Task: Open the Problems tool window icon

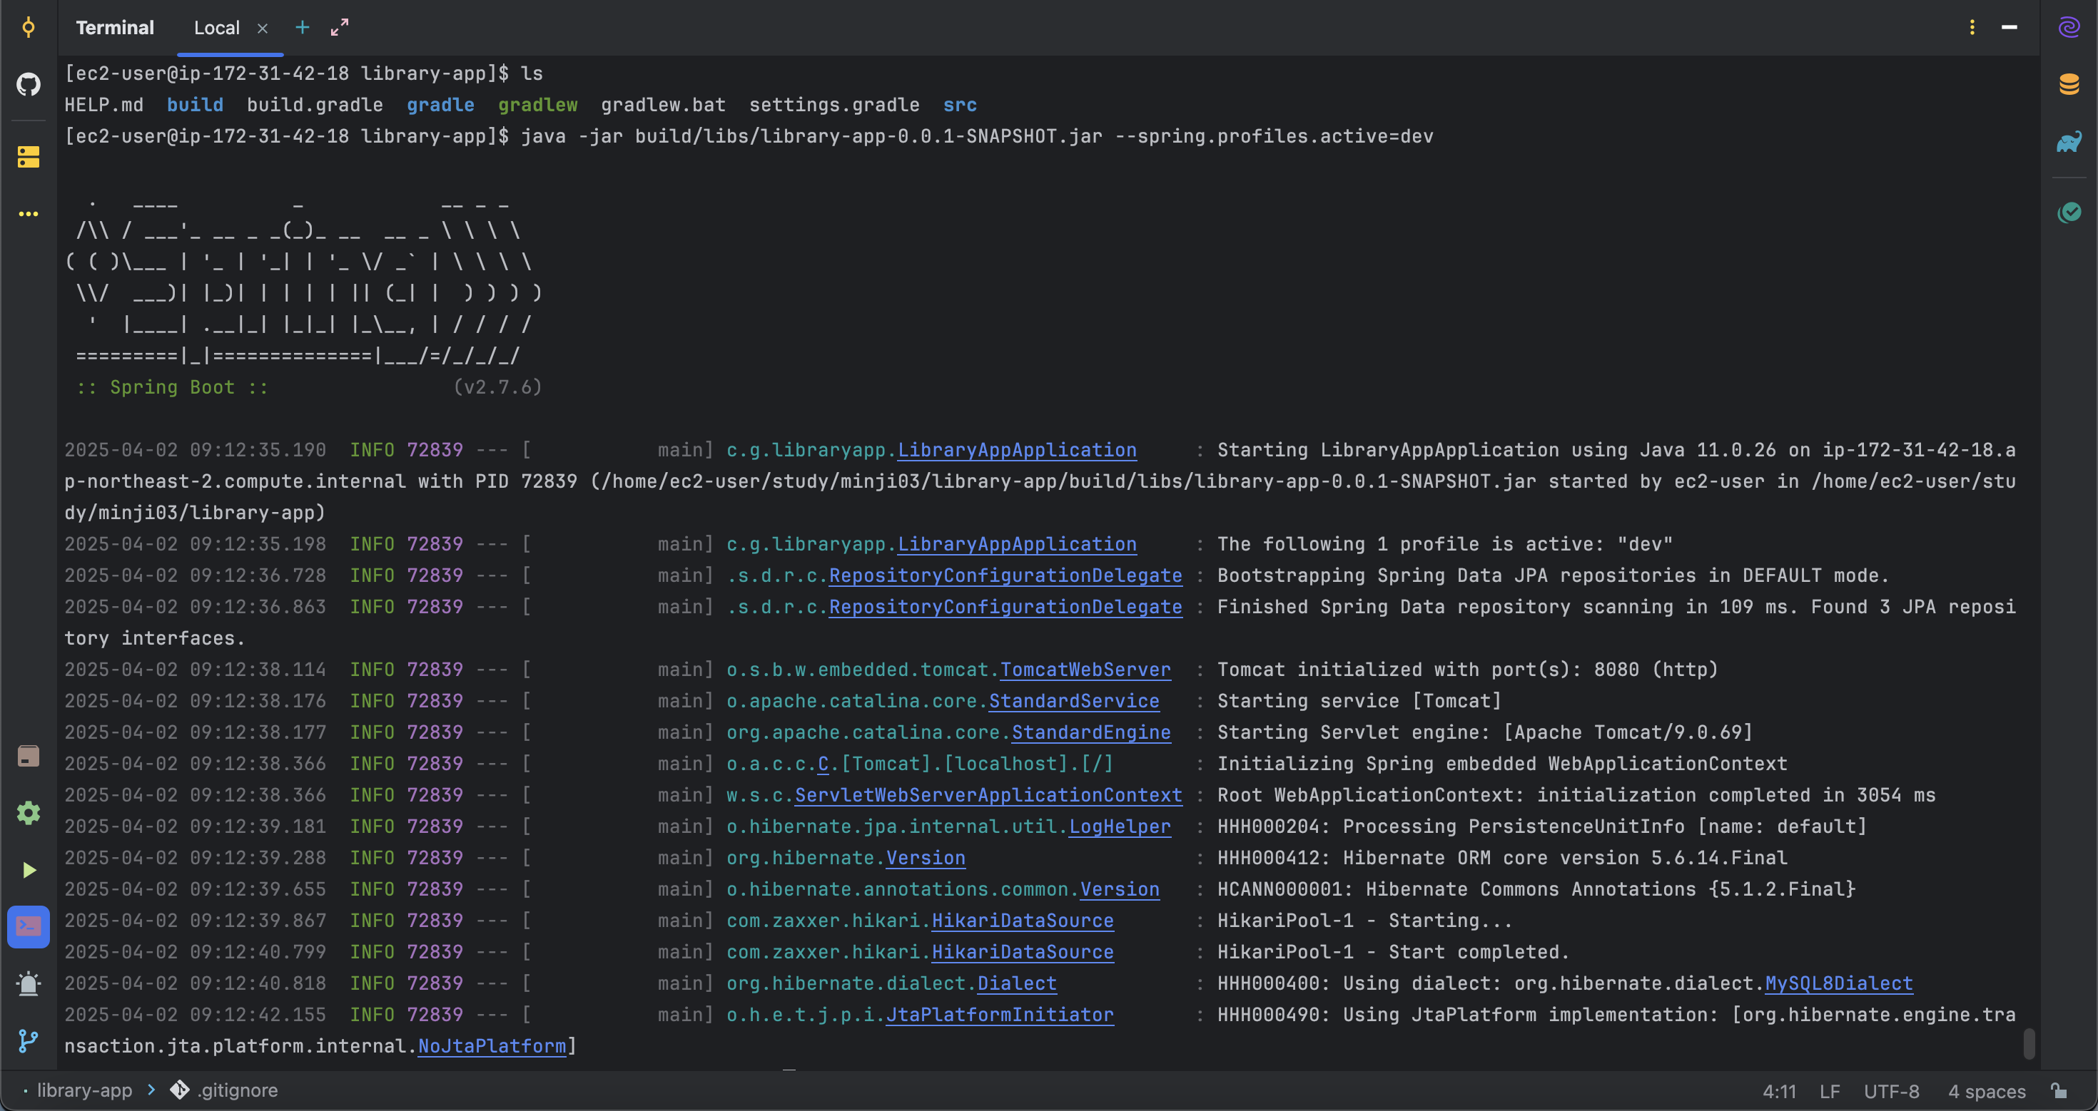Action: [29, 984]
